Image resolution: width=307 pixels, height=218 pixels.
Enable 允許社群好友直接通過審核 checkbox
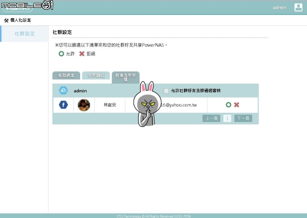(x=166, y=91)
